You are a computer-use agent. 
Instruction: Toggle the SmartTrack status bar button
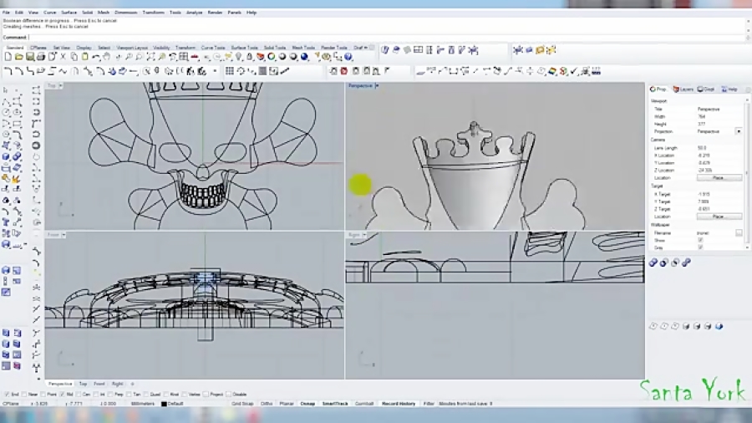tap(335, 404)
